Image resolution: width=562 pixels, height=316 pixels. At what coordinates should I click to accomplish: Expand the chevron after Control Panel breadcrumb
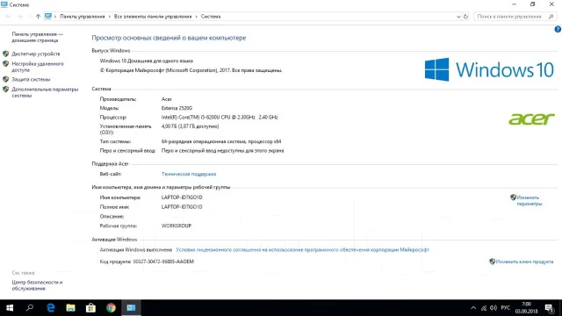pos(109,17)
